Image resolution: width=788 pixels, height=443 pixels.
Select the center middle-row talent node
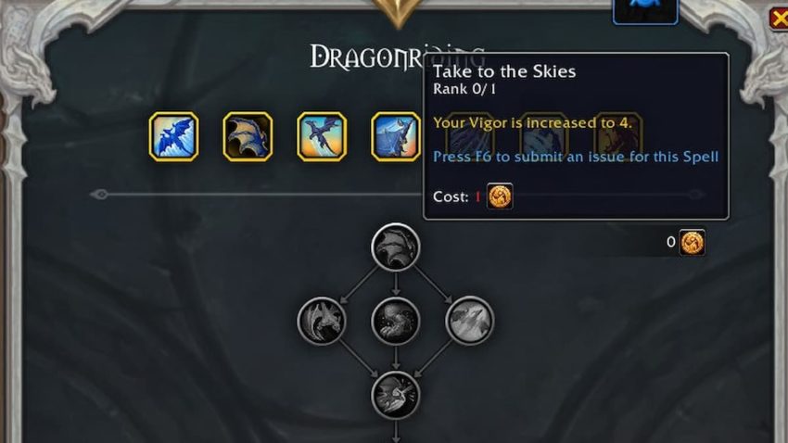point(396,321)
